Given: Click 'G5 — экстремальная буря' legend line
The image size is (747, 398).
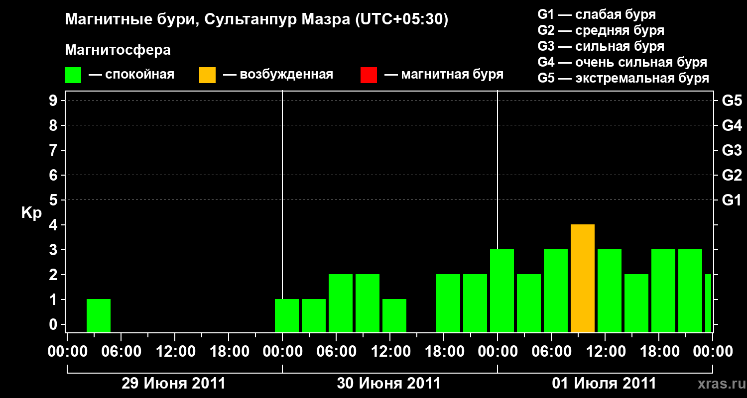Looking at the screenshot, I should click(x=623, y=78).
